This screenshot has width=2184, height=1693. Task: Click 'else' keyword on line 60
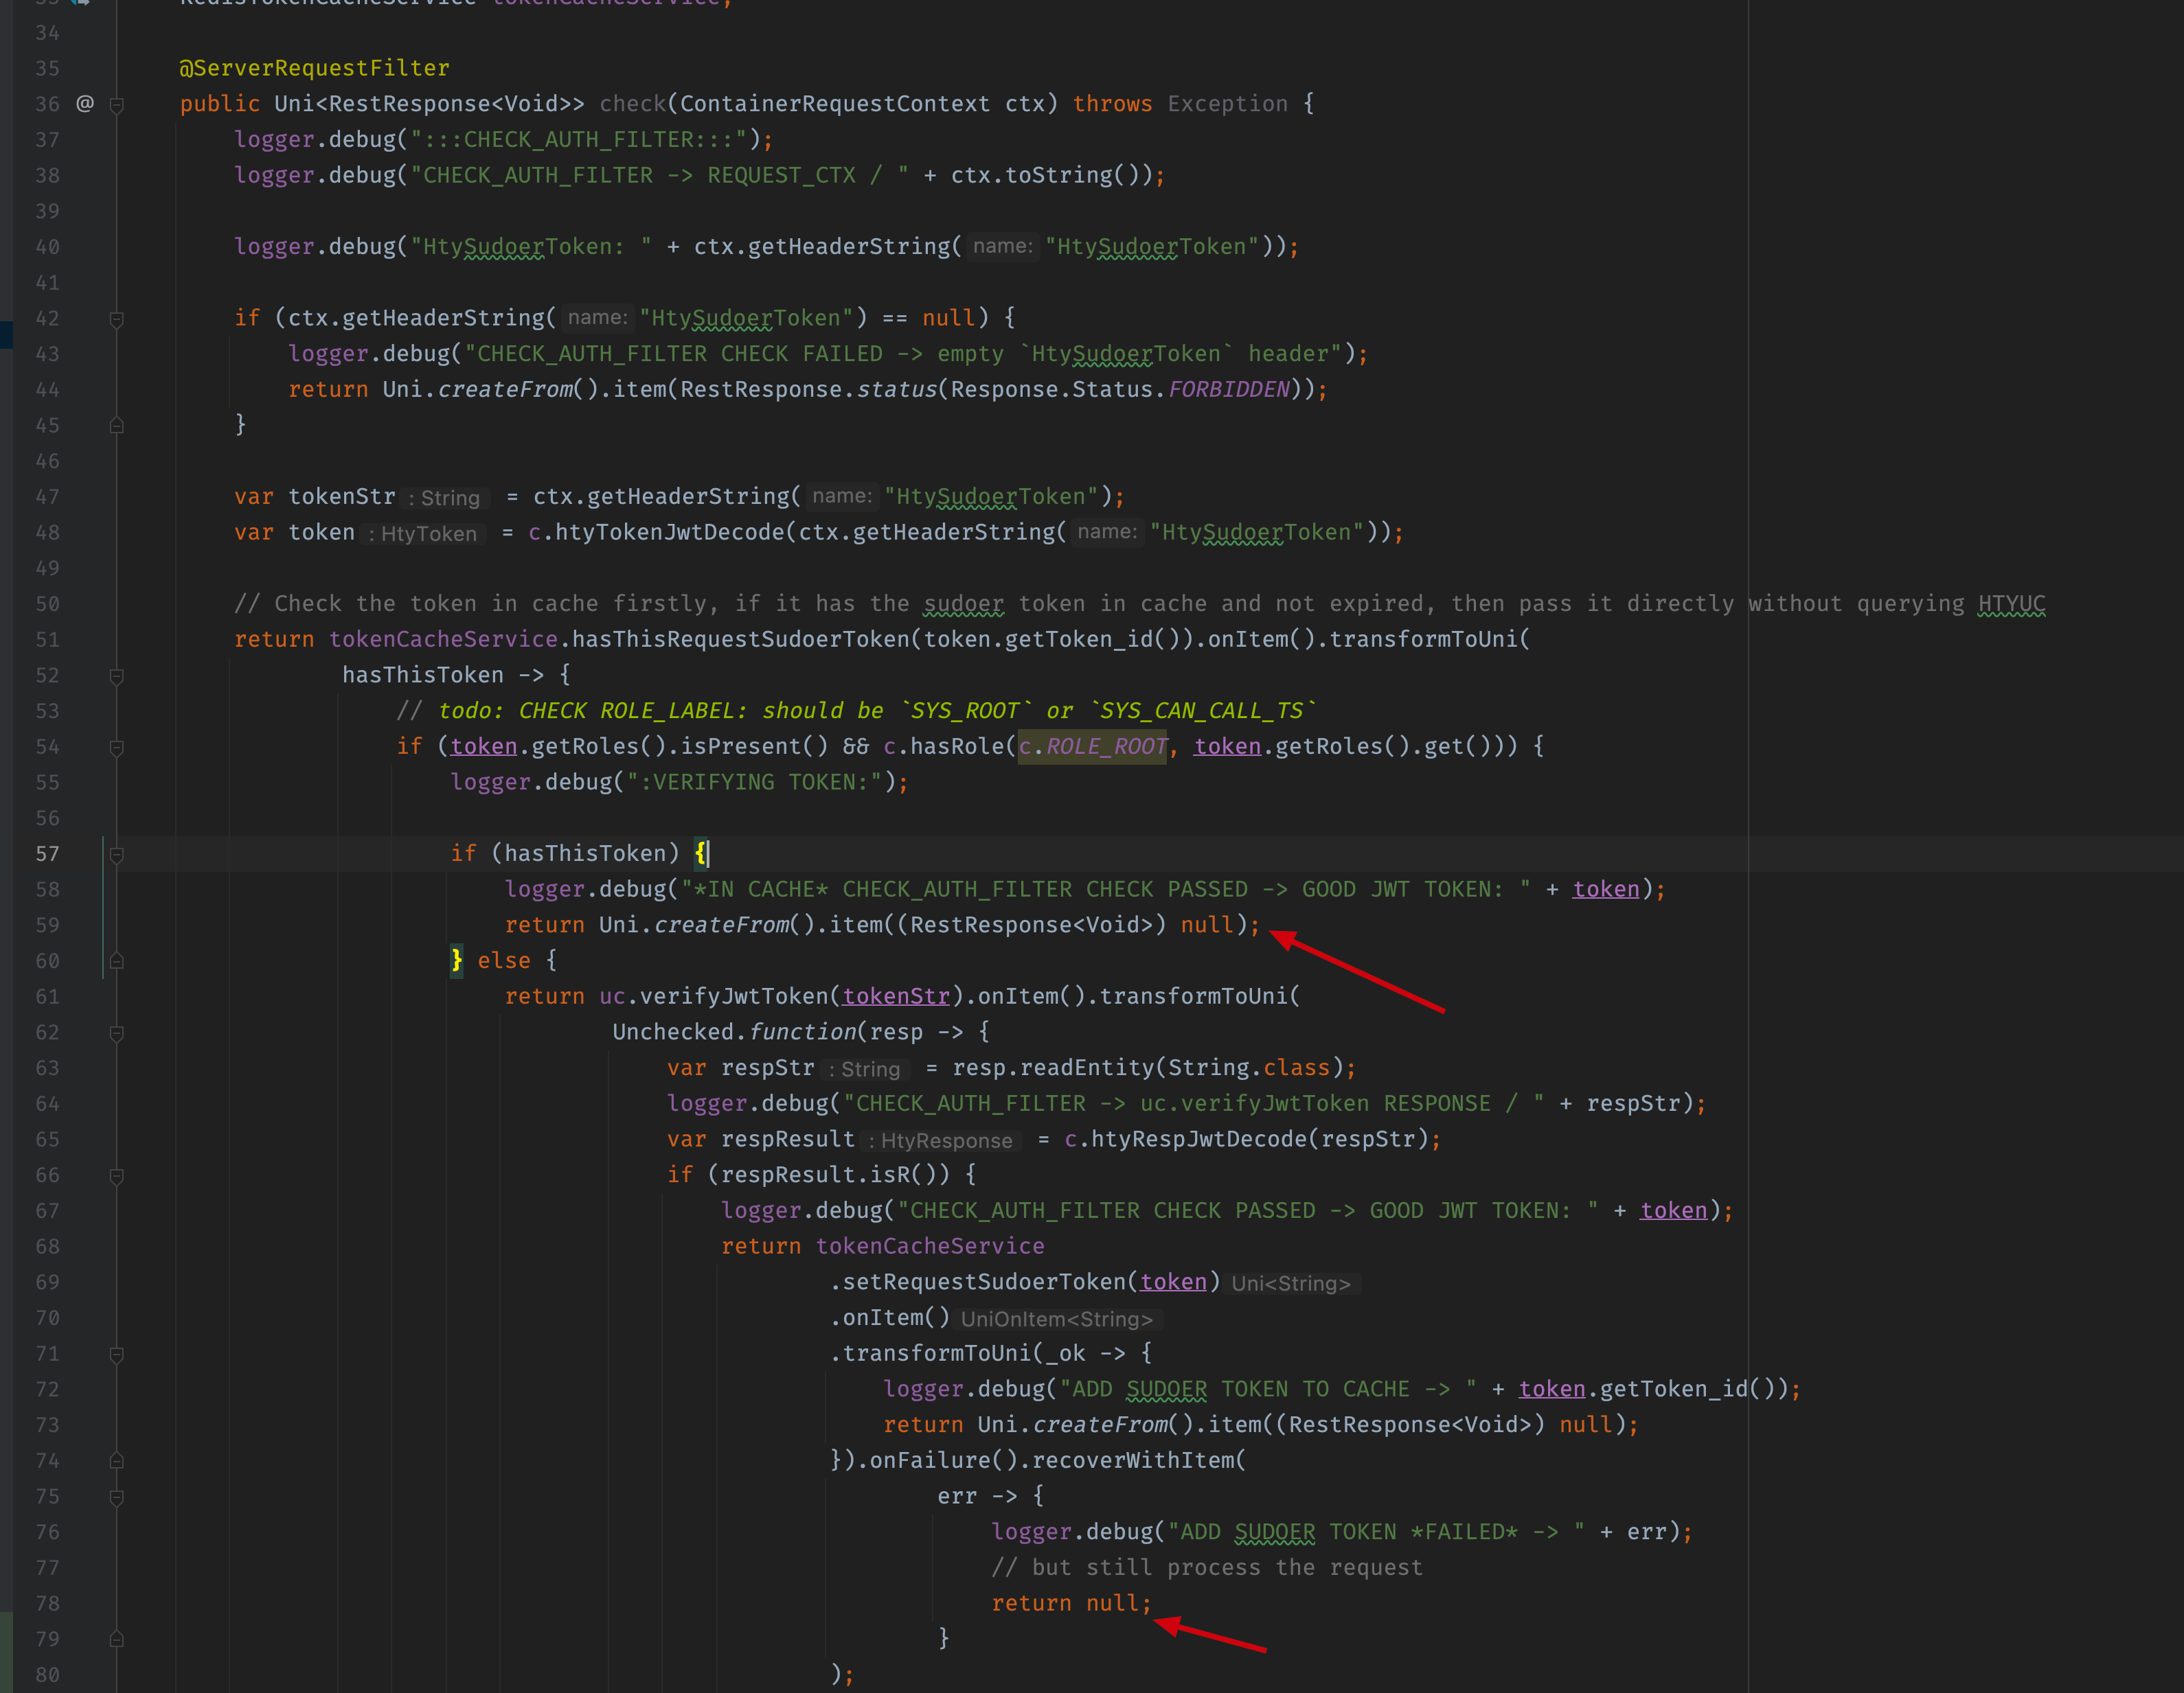[504, 960]
